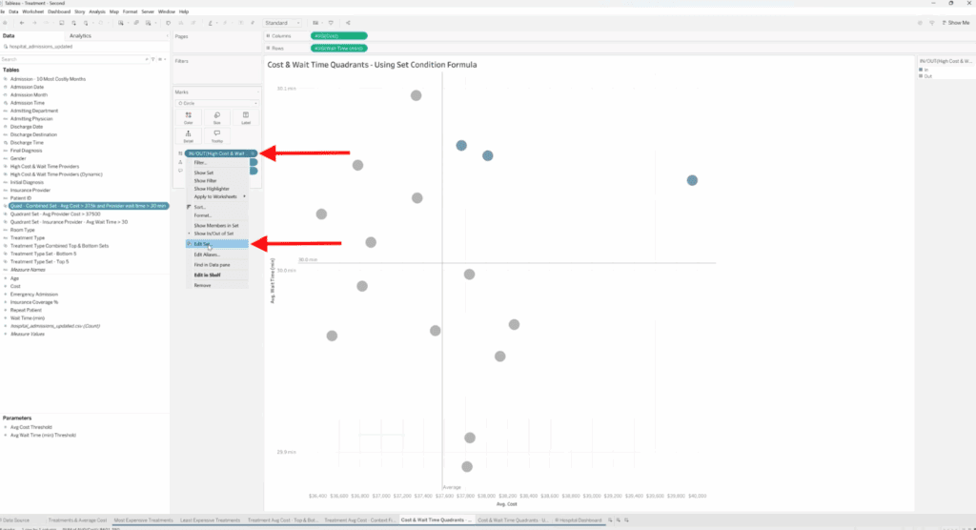This screenshot has height=530, width=976.
Task: Click the New Data Source toolbar icon
Action: coord(73,23)
